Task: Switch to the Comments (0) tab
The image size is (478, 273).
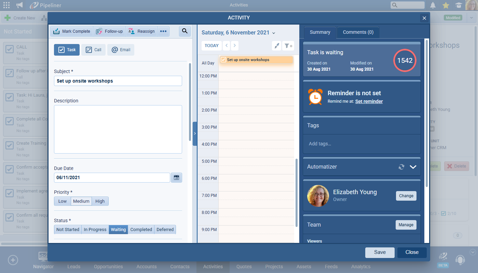Action: tap(358, 32)
